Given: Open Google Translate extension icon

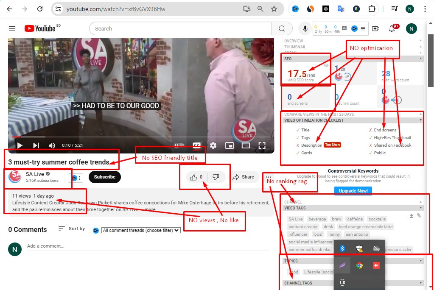Looking at the screenshot, I should point(341,9).
